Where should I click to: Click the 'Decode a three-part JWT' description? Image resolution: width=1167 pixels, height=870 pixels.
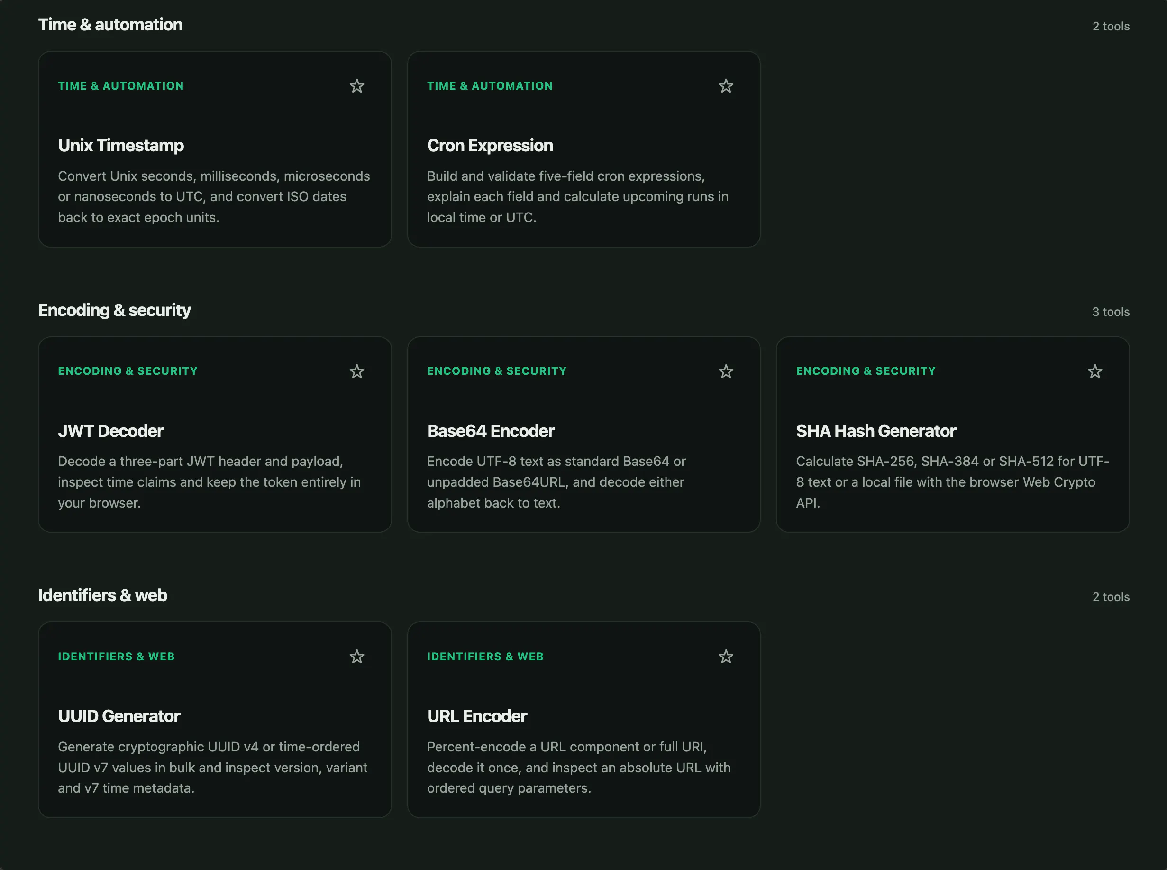click(x=210, y=482)
